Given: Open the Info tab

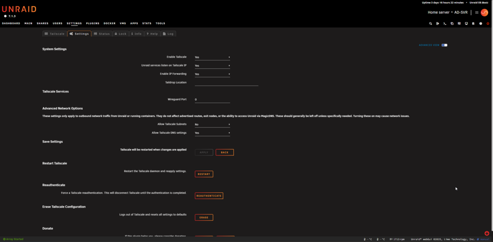Looking at the screenshot, I should [x=136, y=33].
